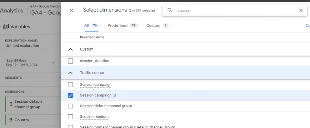Clear the session search text

(301, 10)
